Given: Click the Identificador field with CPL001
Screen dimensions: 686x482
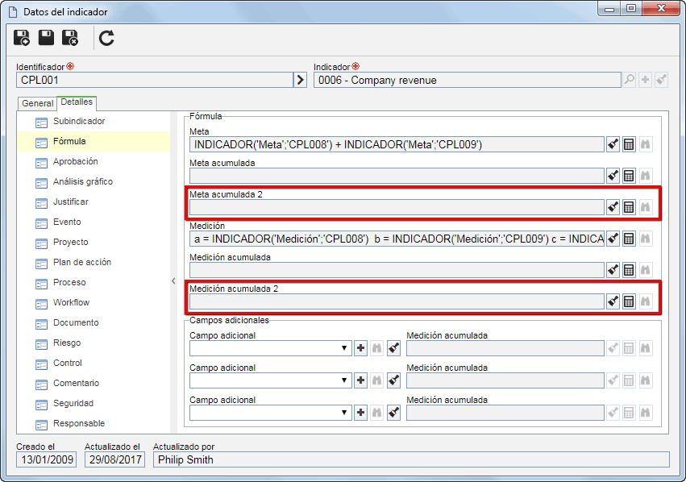Looking at the screenshot, I should [155, 80].
